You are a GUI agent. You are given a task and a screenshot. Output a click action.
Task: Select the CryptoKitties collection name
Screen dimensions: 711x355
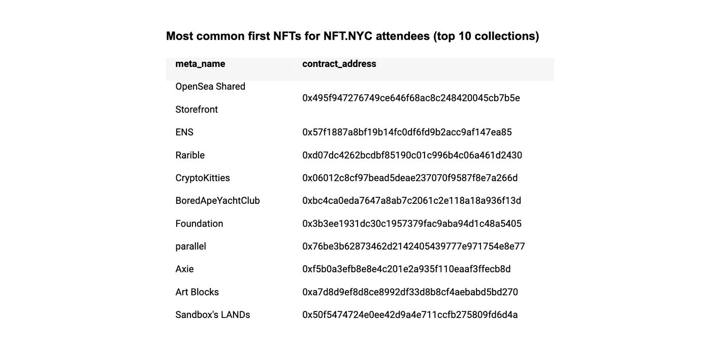203,178
